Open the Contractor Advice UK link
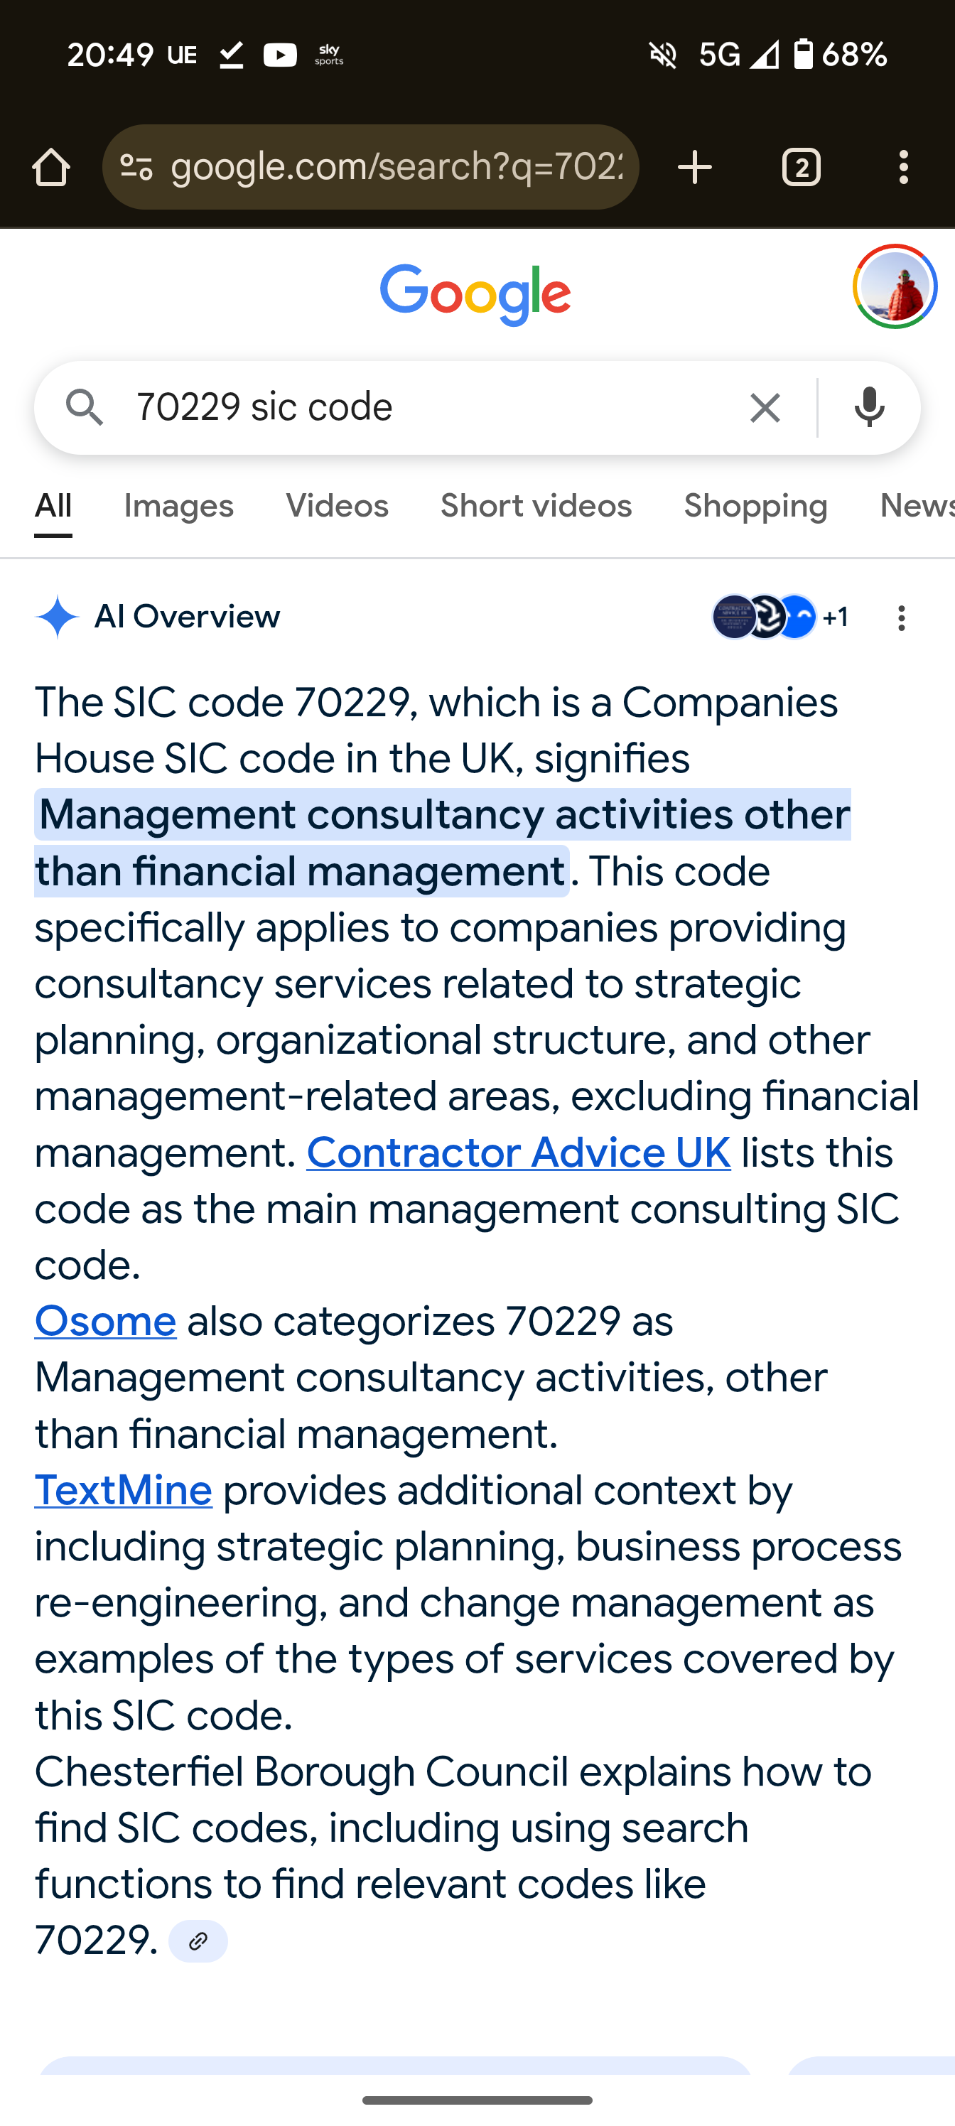 pyautogui.click(x=519, y=1153)
